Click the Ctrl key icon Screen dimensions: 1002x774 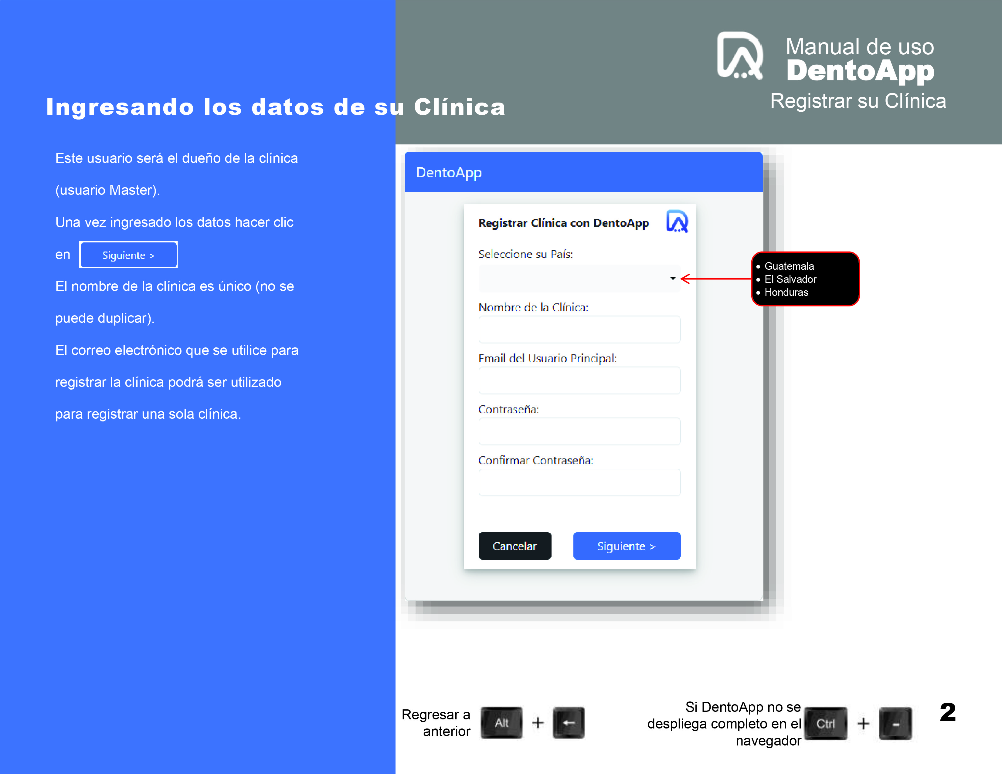click(x=826, y=723)
